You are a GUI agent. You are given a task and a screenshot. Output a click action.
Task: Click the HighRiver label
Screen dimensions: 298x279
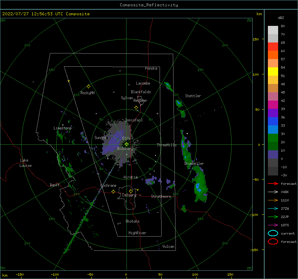[137, 233]
